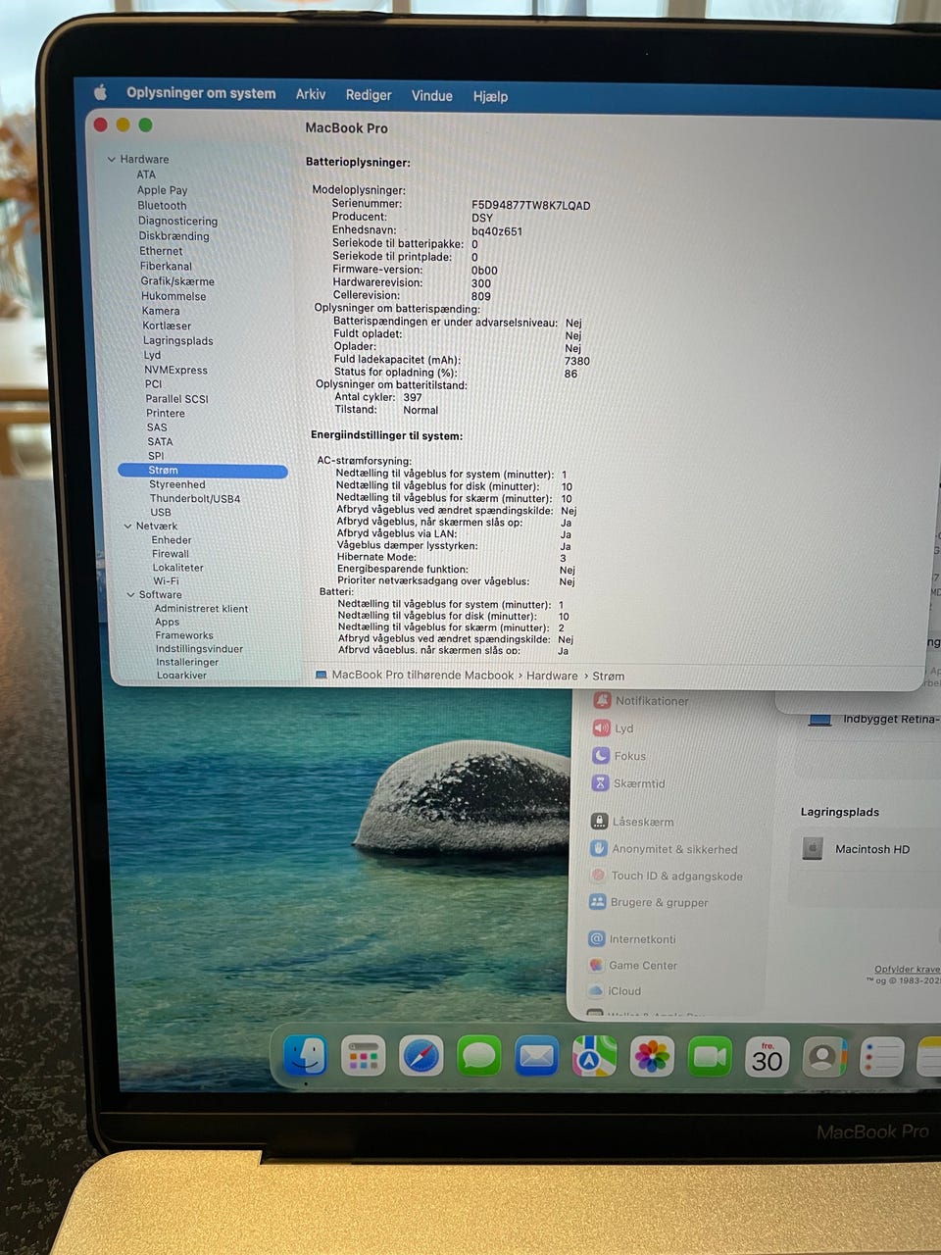941x1255 pixels.
Task: Click the Game Center icon
Action: [595, 965]
